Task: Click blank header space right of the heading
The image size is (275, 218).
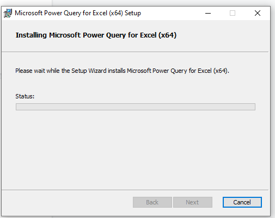Action: pyautogui.click(x=222, y=35)
